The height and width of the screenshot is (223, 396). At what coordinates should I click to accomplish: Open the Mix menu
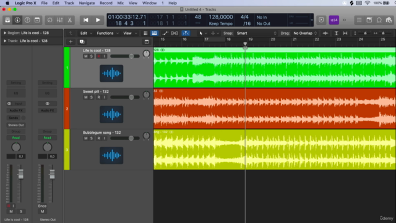coord(121,3)
